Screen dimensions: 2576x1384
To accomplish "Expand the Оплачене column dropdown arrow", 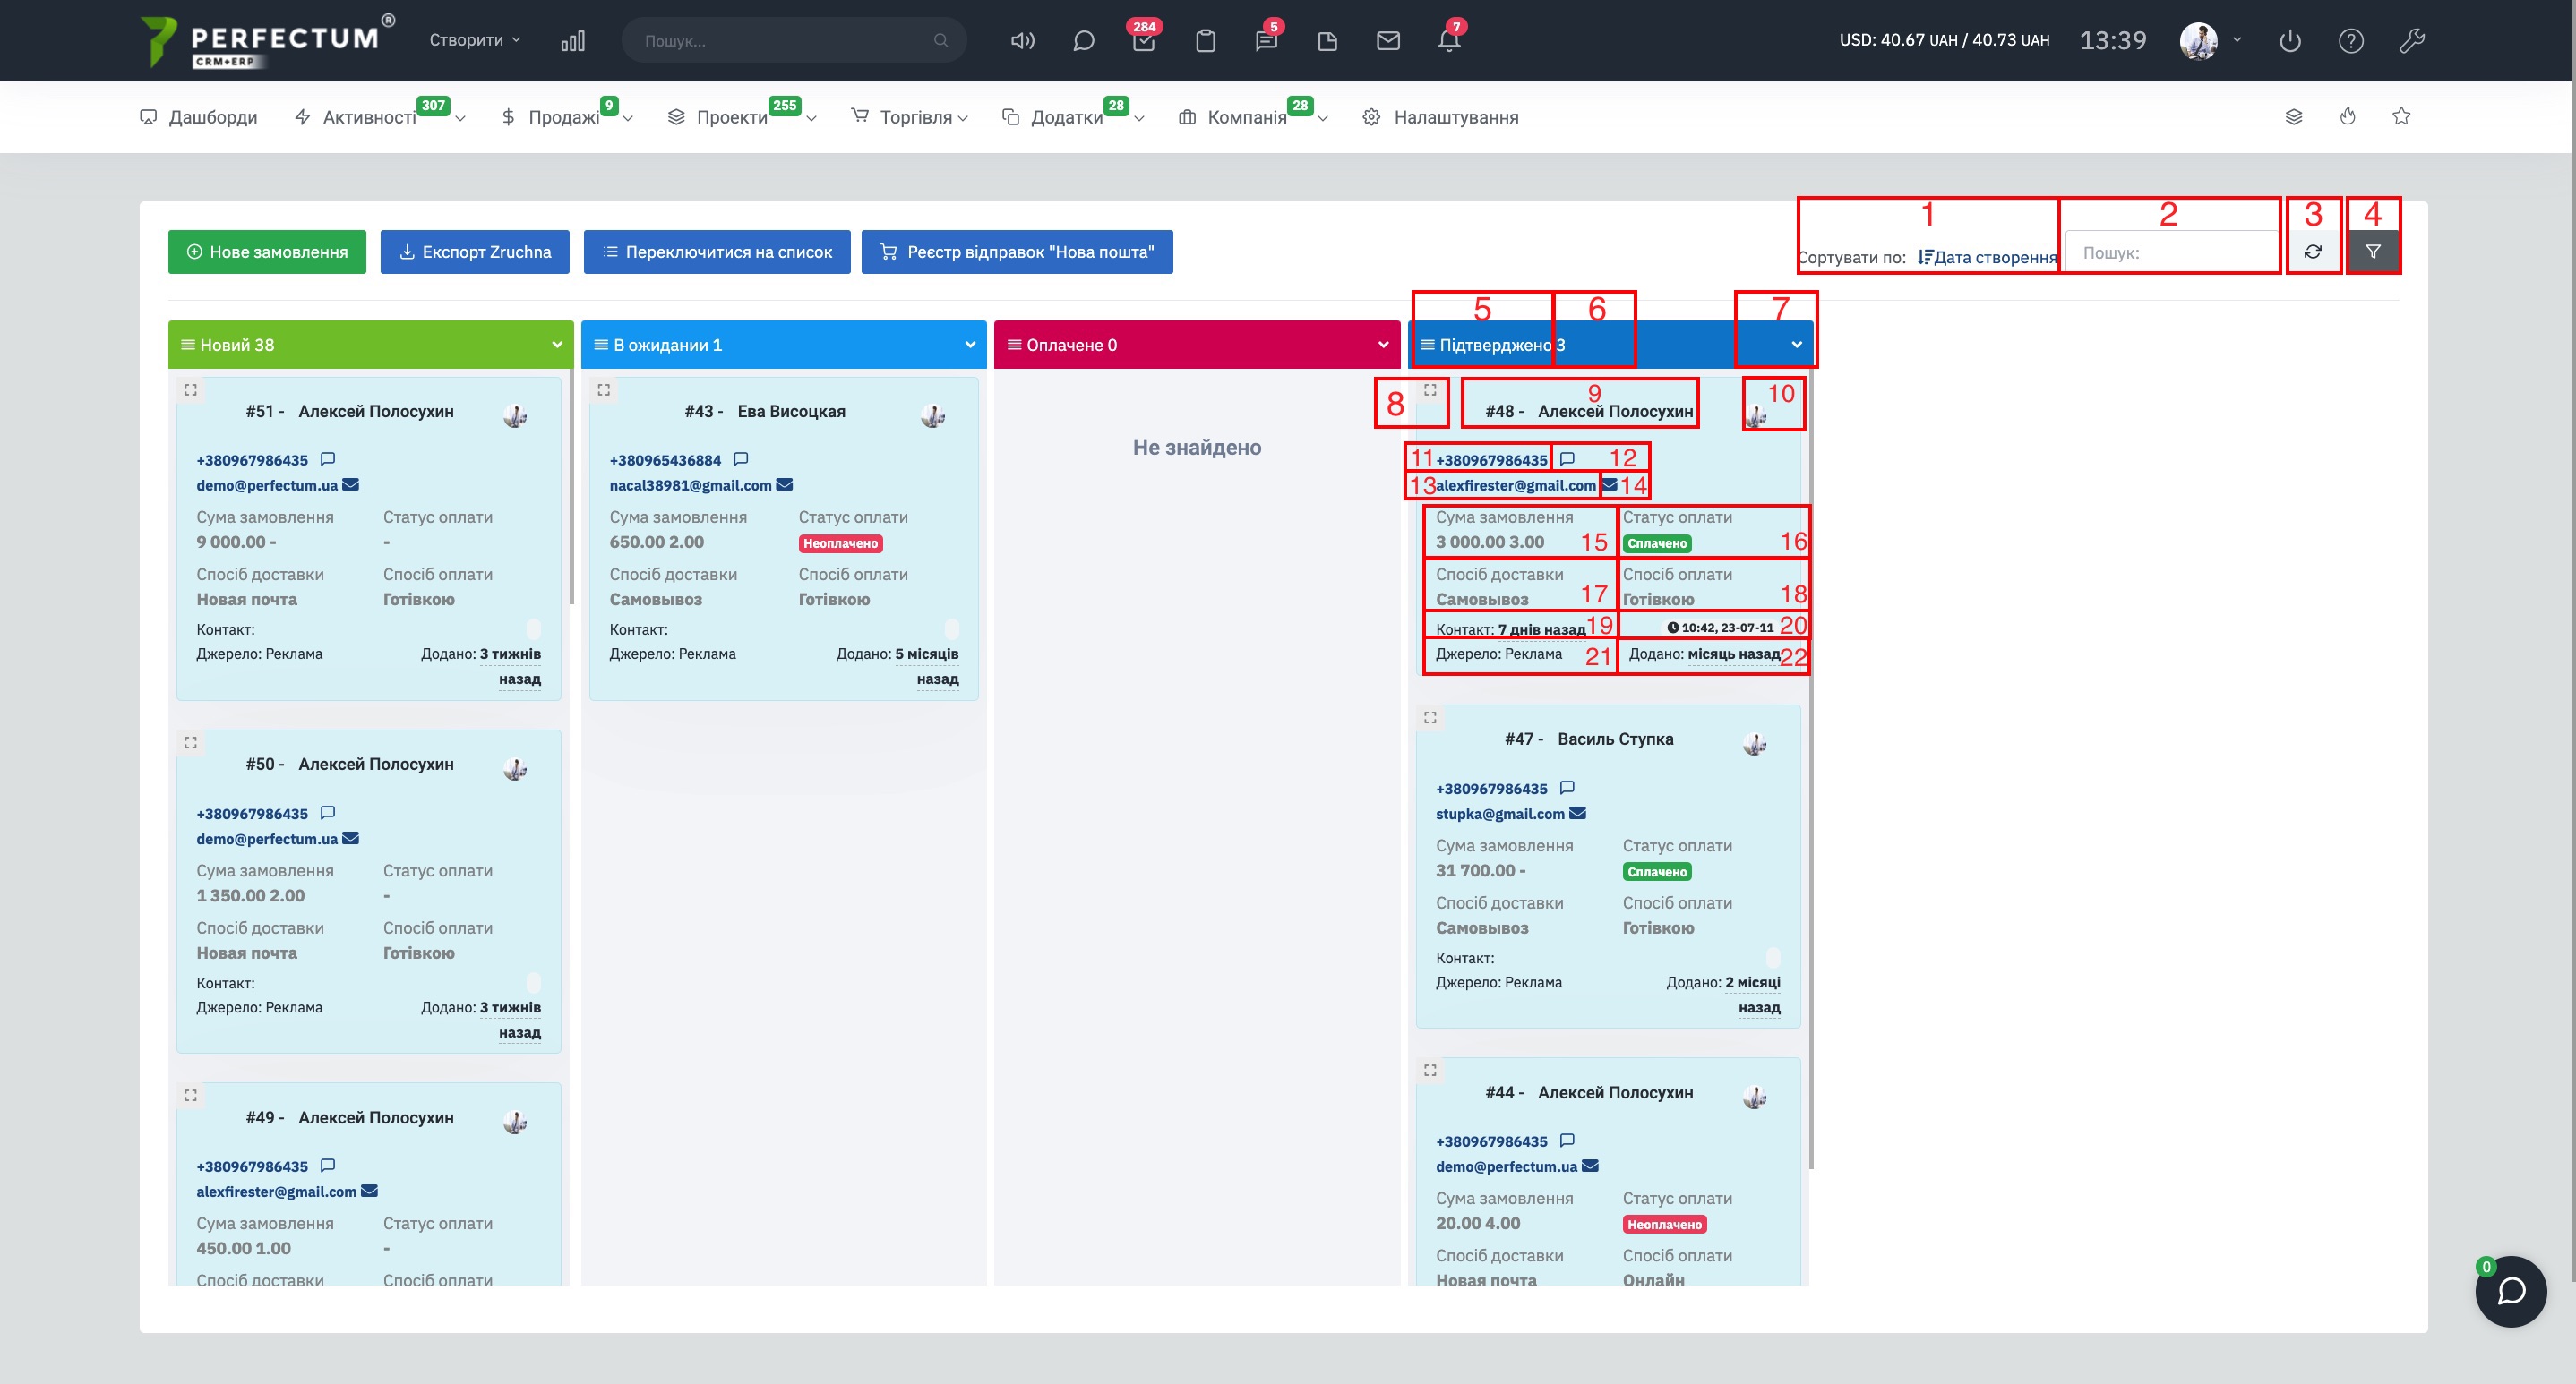I will coord(1383,345).
